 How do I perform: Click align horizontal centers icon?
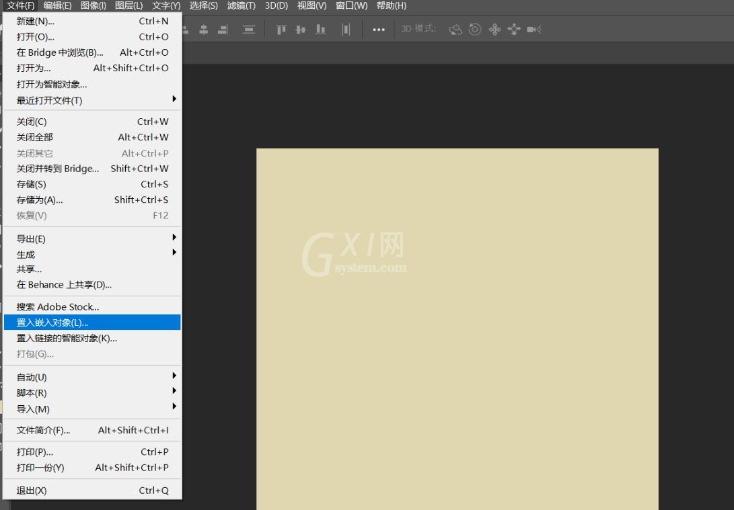click(204, 30)
